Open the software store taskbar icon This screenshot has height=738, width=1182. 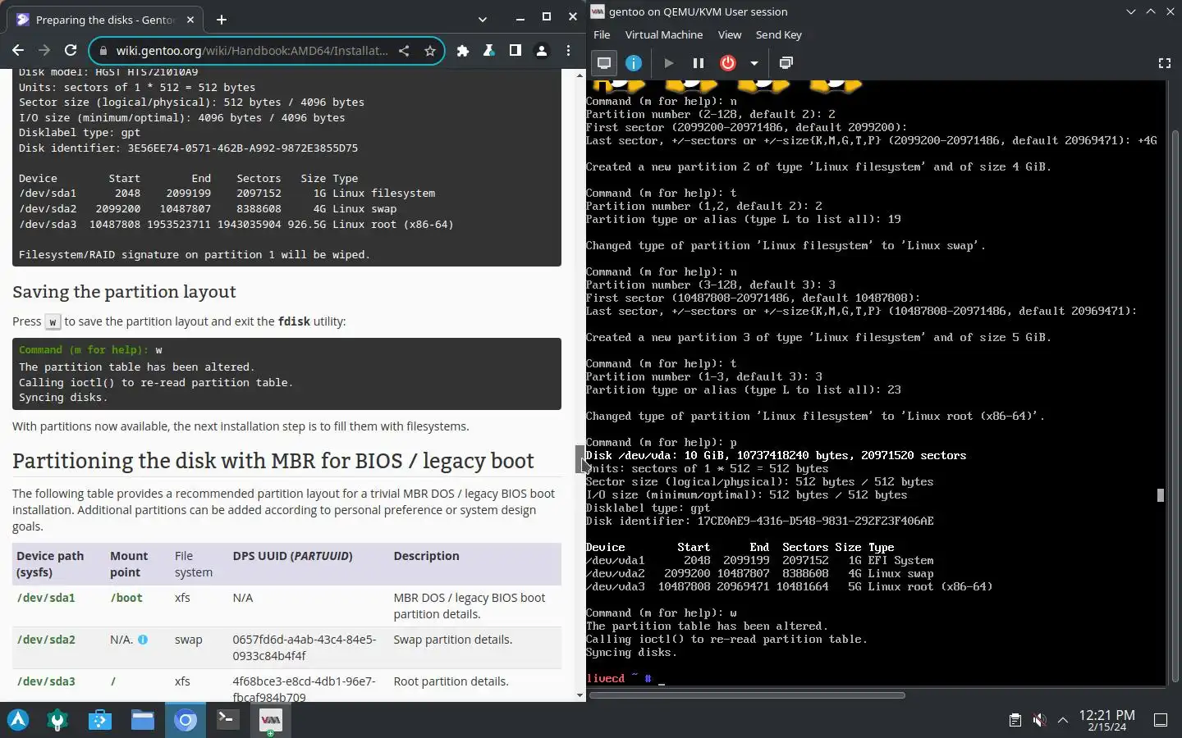pos(100,720)
